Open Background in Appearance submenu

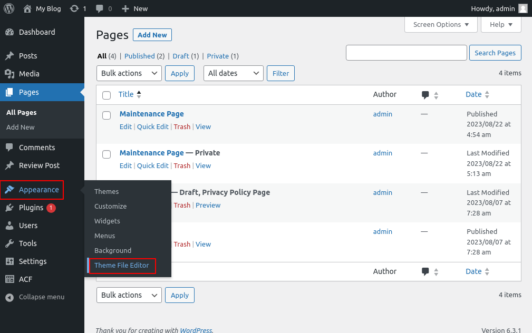(113, 251)
